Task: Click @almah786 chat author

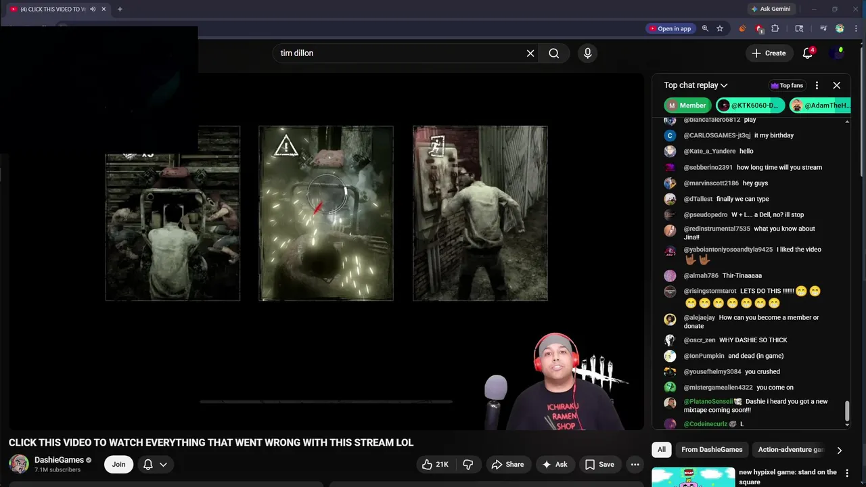Action: 701,275
